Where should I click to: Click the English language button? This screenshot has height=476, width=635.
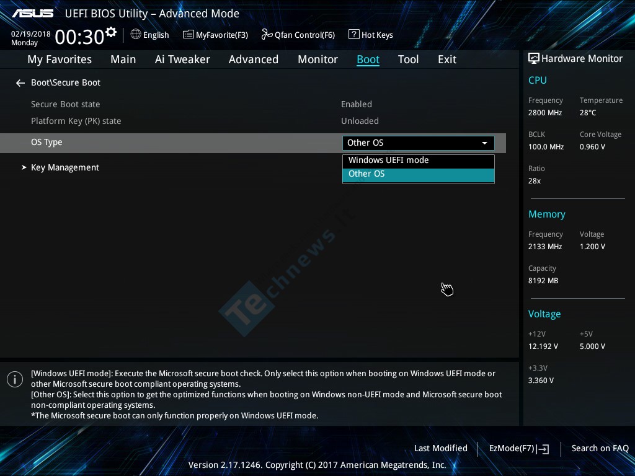150,35
